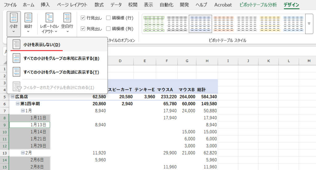Apply the selected blue pivot table style
The image size is (316, 170).
(x=200, y=24)
